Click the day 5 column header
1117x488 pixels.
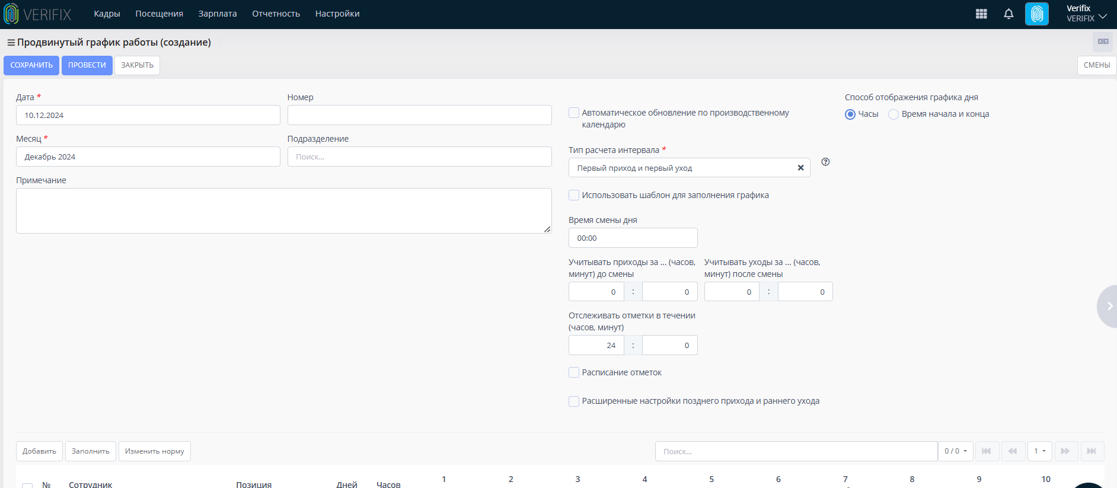pyautogui.click(x=711, y=479)
